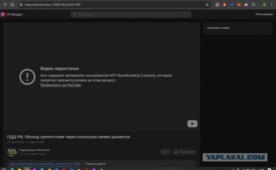Image resolution: width=276 pixels, height=170 pixels.
Task: Click the 2 года назад upload date
Action: (35, 142)
